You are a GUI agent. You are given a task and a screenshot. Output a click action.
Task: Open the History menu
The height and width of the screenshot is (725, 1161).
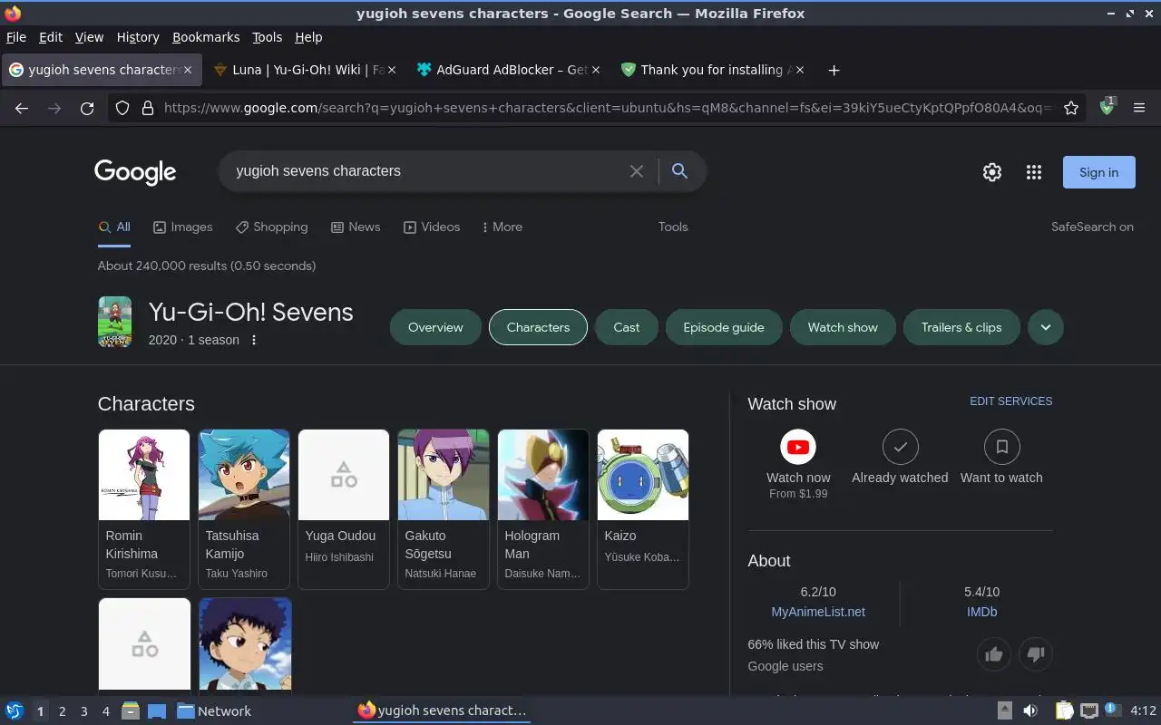(x=138, y=37)
